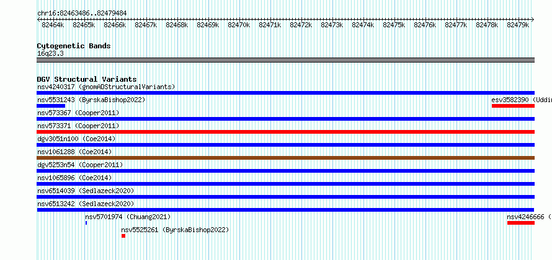Open the nsv5531243 (ByrskaBishop2022) variant label
Viewport: 552px width, 260px height.
click(x=91, y=100)
